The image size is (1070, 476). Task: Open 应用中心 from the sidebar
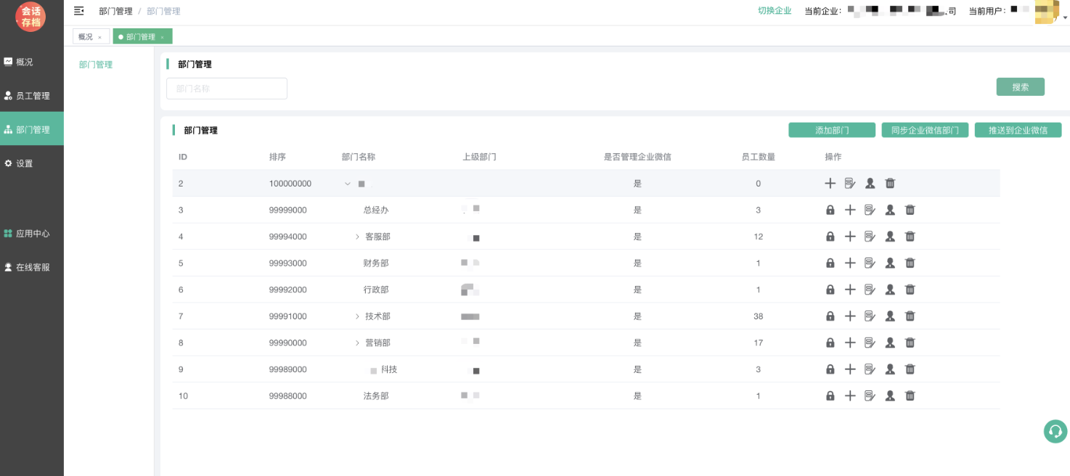click(x=32, y=234)
